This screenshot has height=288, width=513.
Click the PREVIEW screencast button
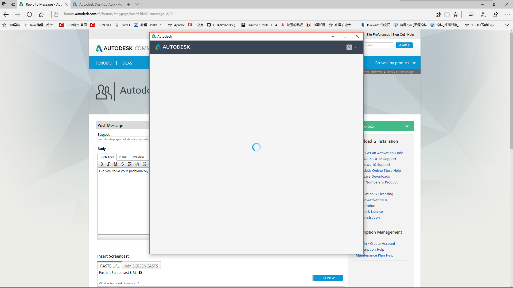[x=328, y=278]
